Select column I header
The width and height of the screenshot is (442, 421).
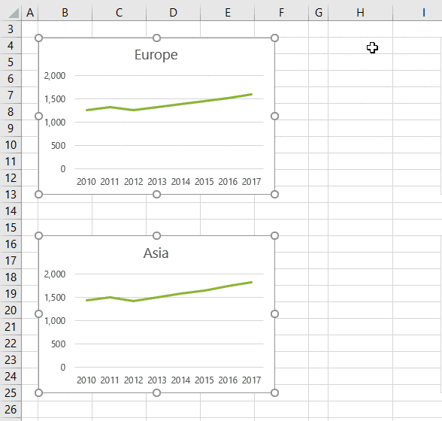(423, 13)
